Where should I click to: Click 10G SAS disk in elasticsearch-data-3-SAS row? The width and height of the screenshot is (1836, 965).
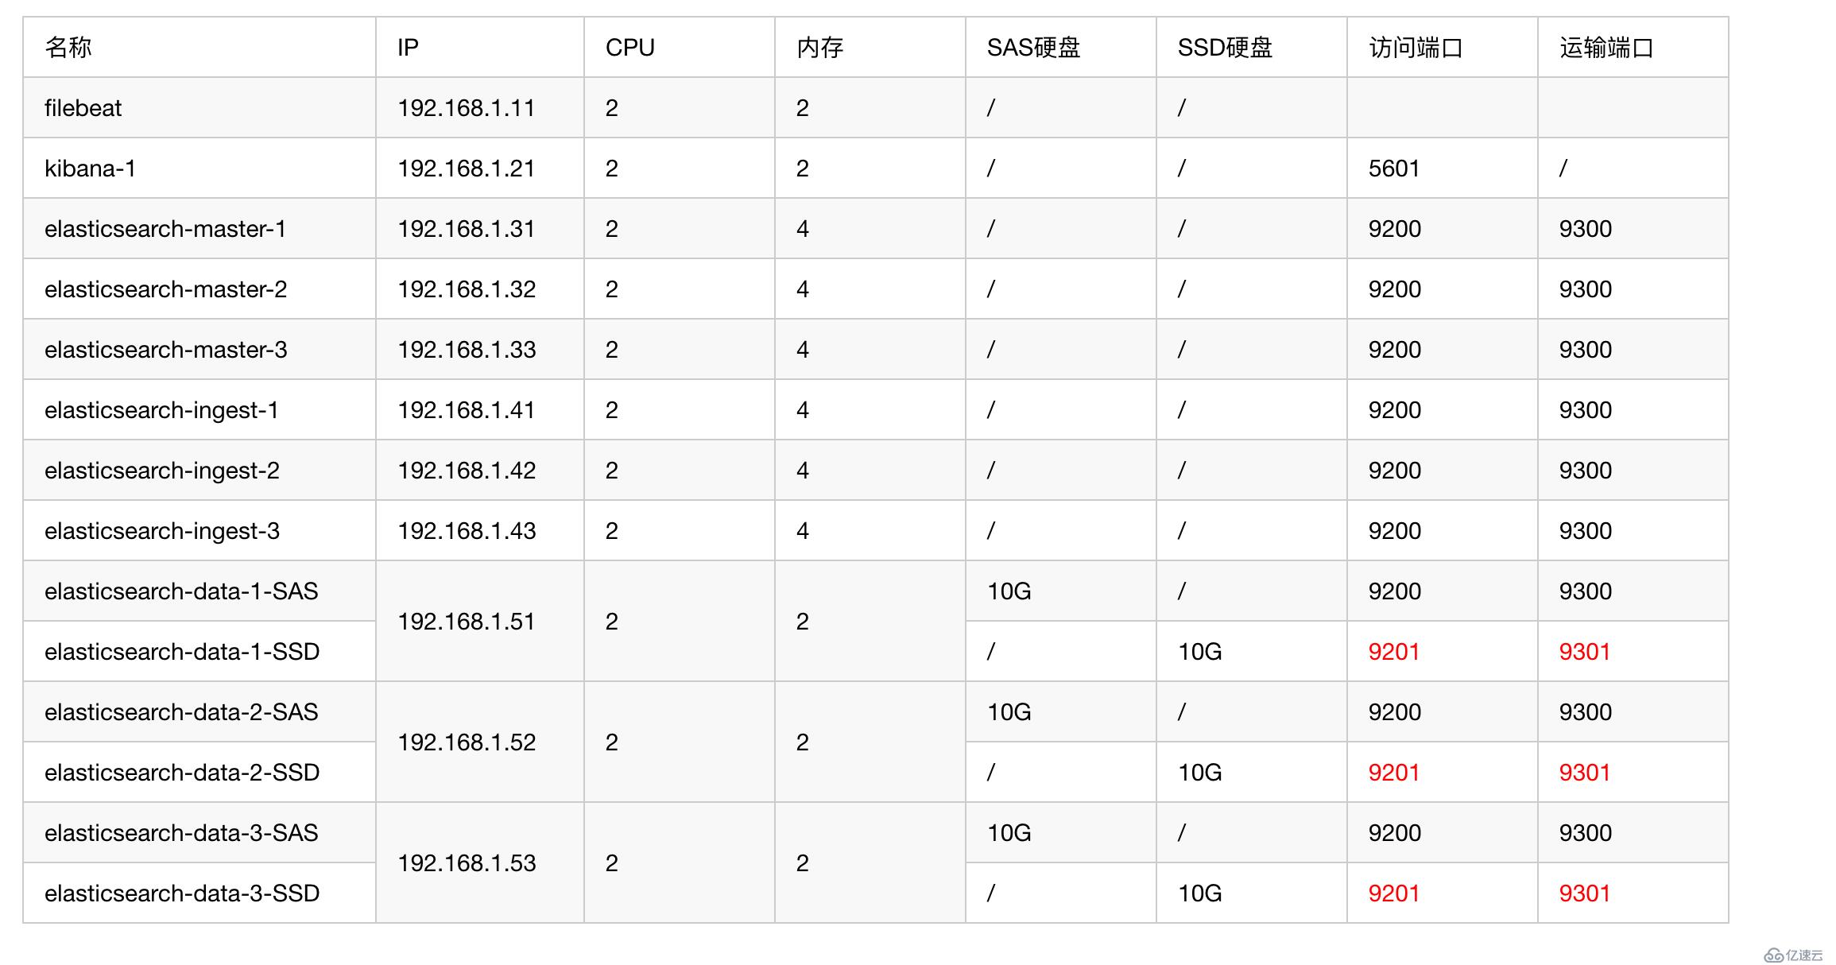click(1009, 833)
